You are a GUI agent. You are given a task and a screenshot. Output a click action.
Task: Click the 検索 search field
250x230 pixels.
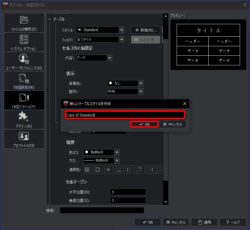tap(102, 210)
